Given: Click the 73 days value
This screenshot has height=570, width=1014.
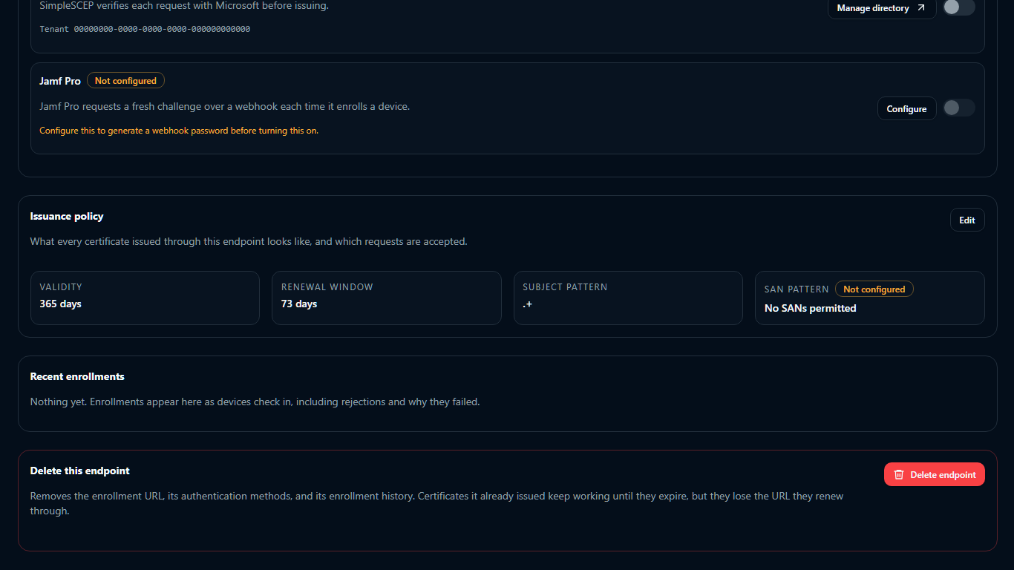Looking at the screenshot, I should pos(299,304).
